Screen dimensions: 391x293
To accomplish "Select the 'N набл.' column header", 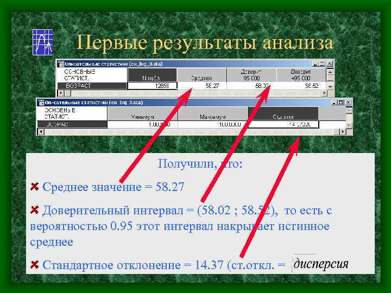I will point(152,75).
